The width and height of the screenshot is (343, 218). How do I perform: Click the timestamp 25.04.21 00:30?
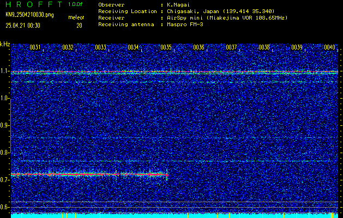(x=23, y=26)
